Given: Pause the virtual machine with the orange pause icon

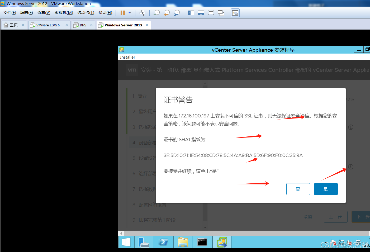Looking at the screenshot, I should pyautogui.click(x=123, y=13).
